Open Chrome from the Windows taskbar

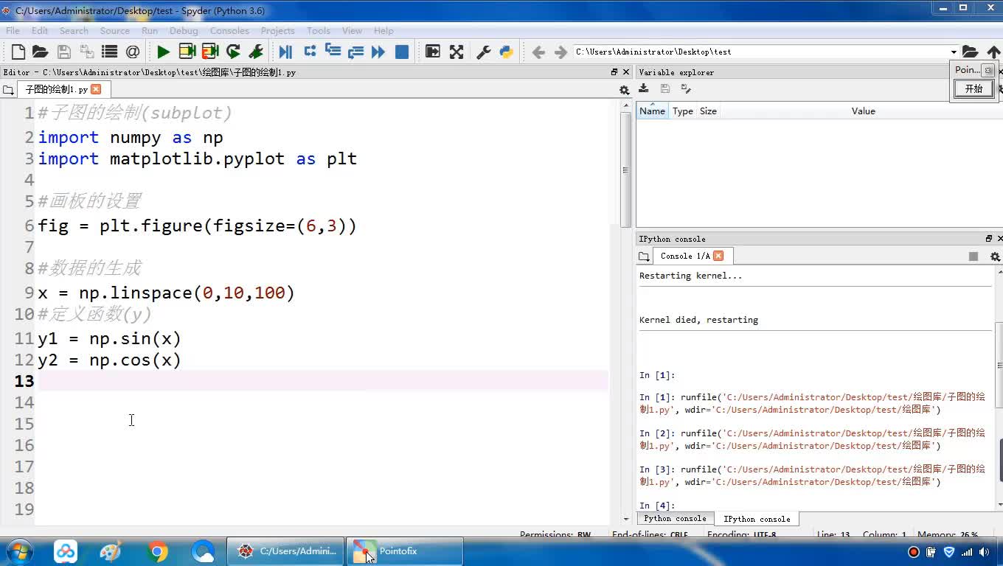pos(157,551)
